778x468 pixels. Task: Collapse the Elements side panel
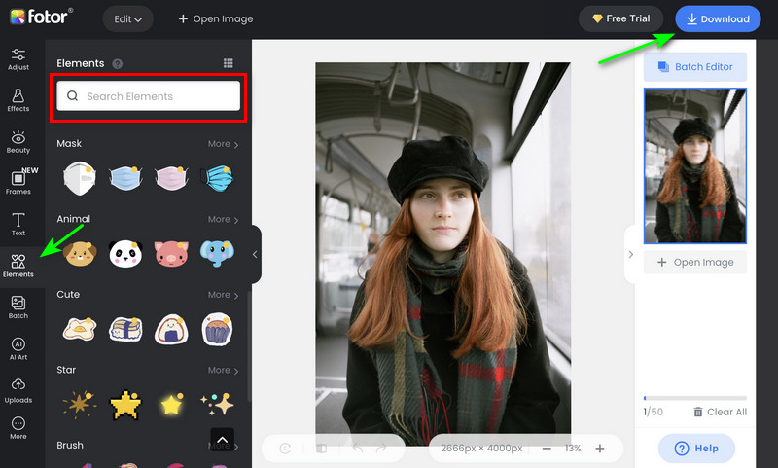[x=255, y=254]
